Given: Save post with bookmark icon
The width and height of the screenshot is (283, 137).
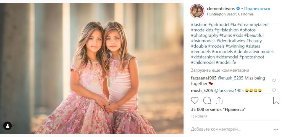Looking at the screenshot, I should pos(276,100).
